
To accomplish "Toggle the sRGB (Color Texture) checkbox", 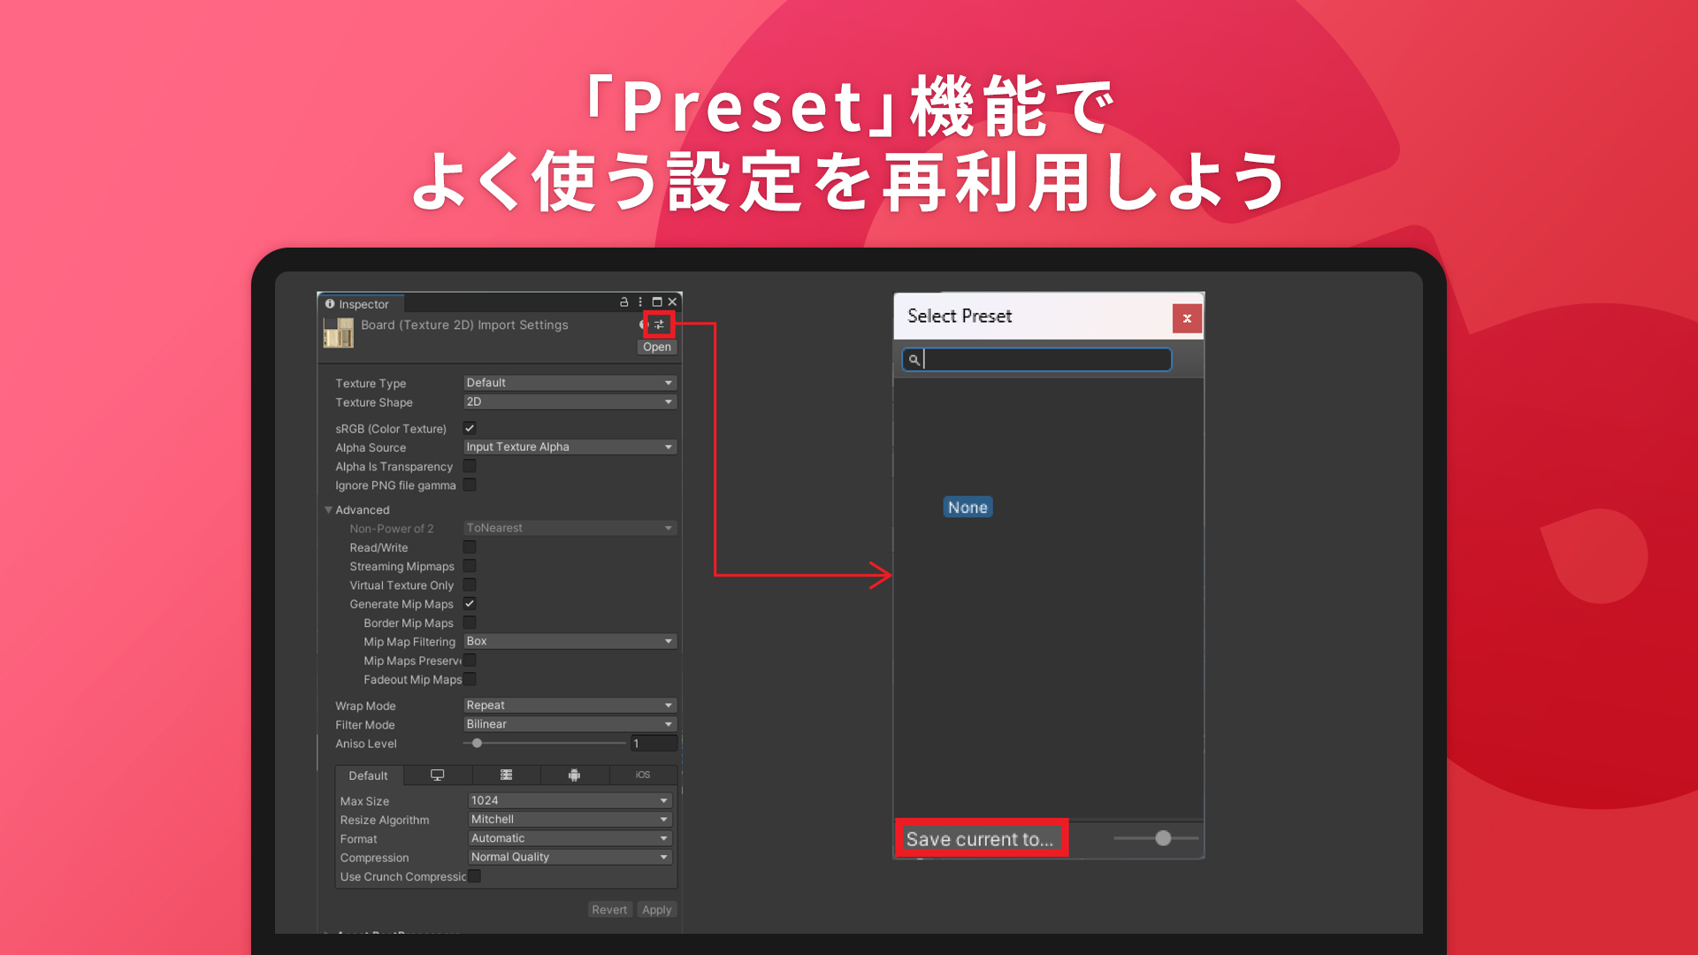I will pos(470,428).
